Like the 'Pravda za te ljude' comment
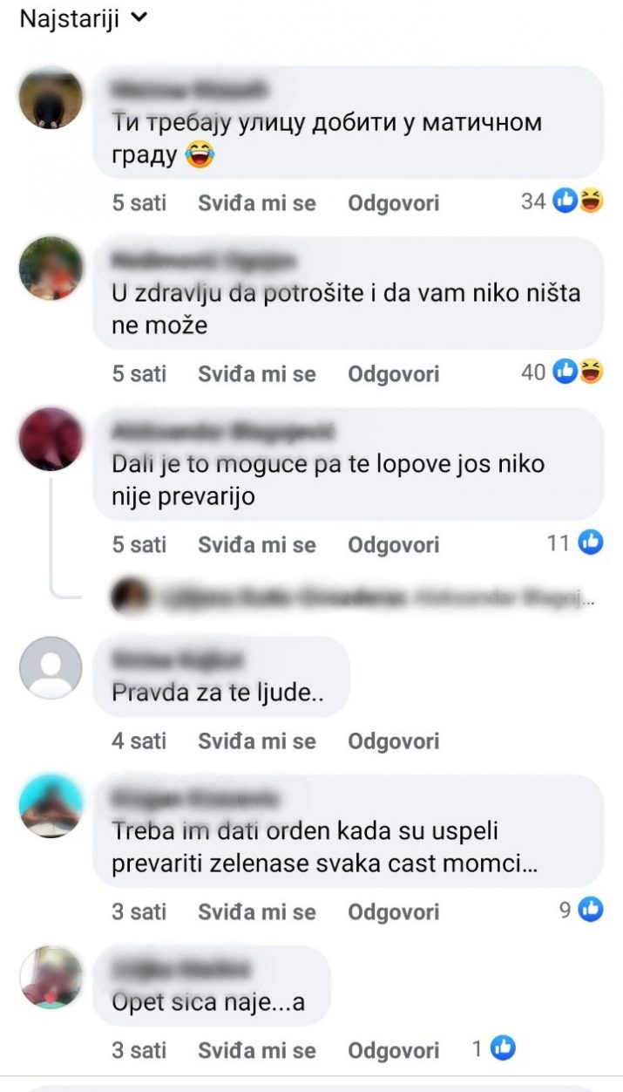Viewport: 623px width, 1092px height. tap(257, 741)
